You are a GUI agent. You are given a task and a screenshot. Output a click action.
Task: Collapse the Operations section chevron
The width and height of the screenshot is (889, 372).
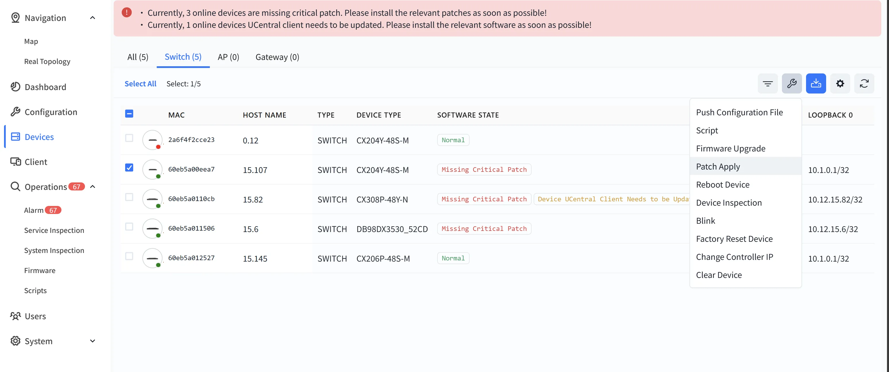(92, 186)
